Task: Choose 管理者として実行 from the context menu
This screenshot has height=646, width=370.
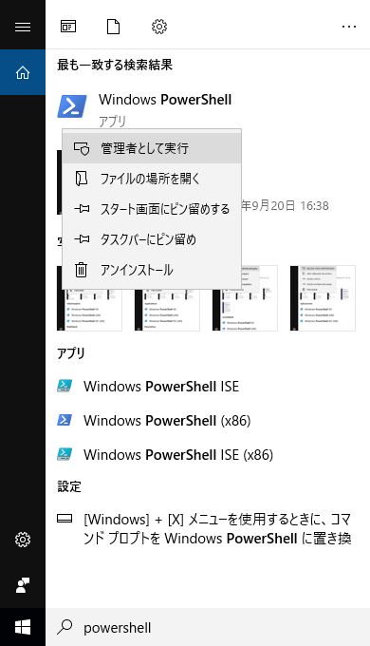Action: [x=152, y=148]
